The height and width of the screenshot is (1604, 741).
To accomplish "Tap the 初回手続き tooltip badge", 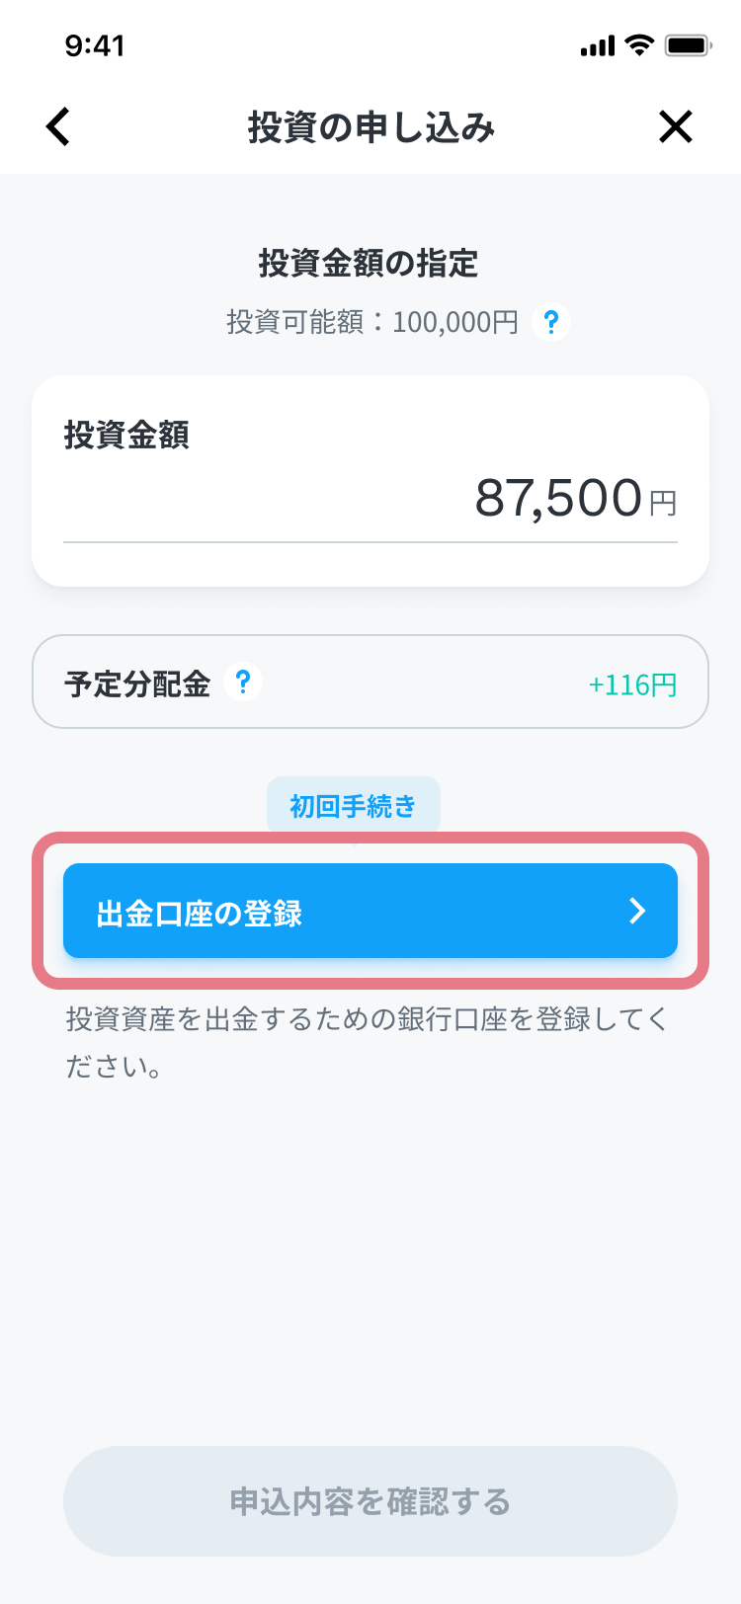I will [x=354, y=806].
